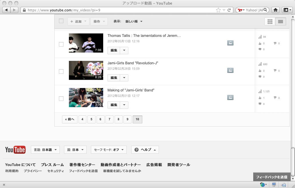Go to page 4
This screenshot has width=295, height=188.
coord(82,119)
